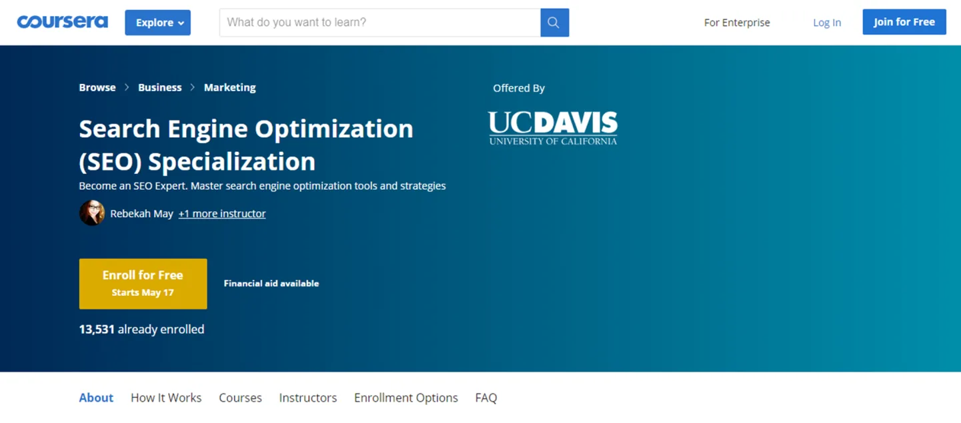Open Enrollment Options
The height and width of the screenshot is (423, 961).
click(405, 397)
